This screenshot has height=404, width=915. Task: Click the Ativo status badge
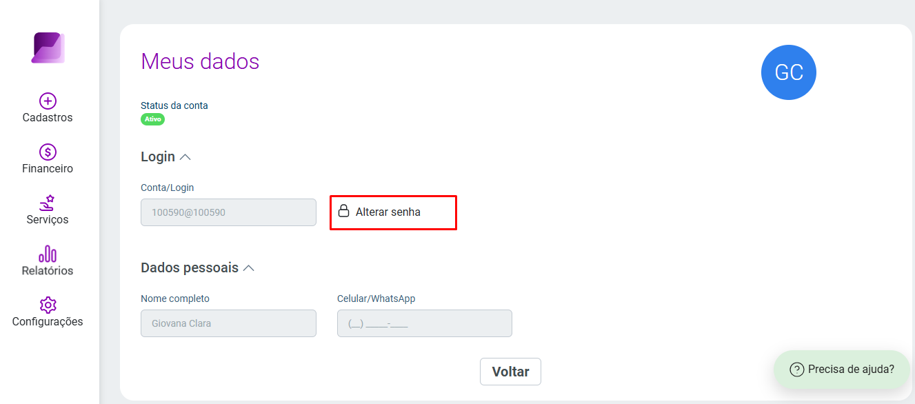(x=153, y=119)
